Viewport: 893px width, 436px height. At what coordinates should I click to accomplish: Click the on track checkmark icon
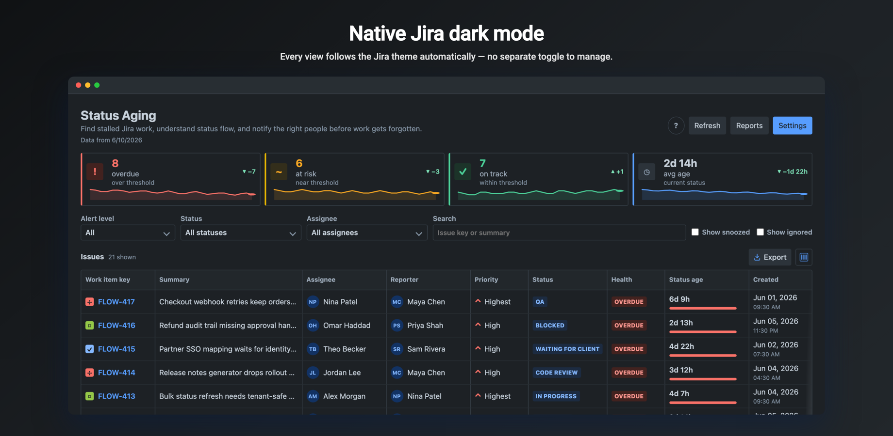(463, 171)
